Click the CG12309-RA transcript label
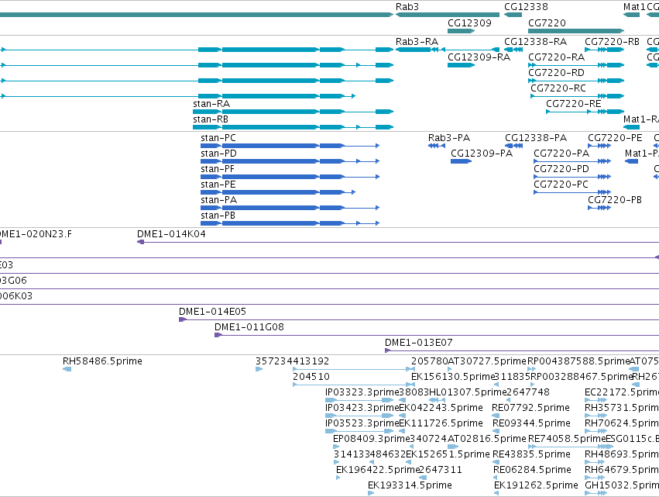 pos(479,57)
